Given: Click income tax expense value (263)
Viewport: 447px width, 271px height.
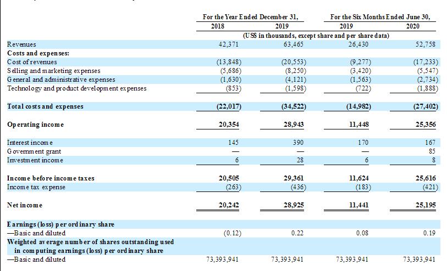Looking at the screenshot, I should click(234, 187).
